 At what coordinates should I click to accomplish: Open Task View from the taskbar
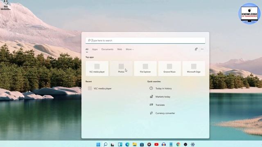tap(113, 145)
